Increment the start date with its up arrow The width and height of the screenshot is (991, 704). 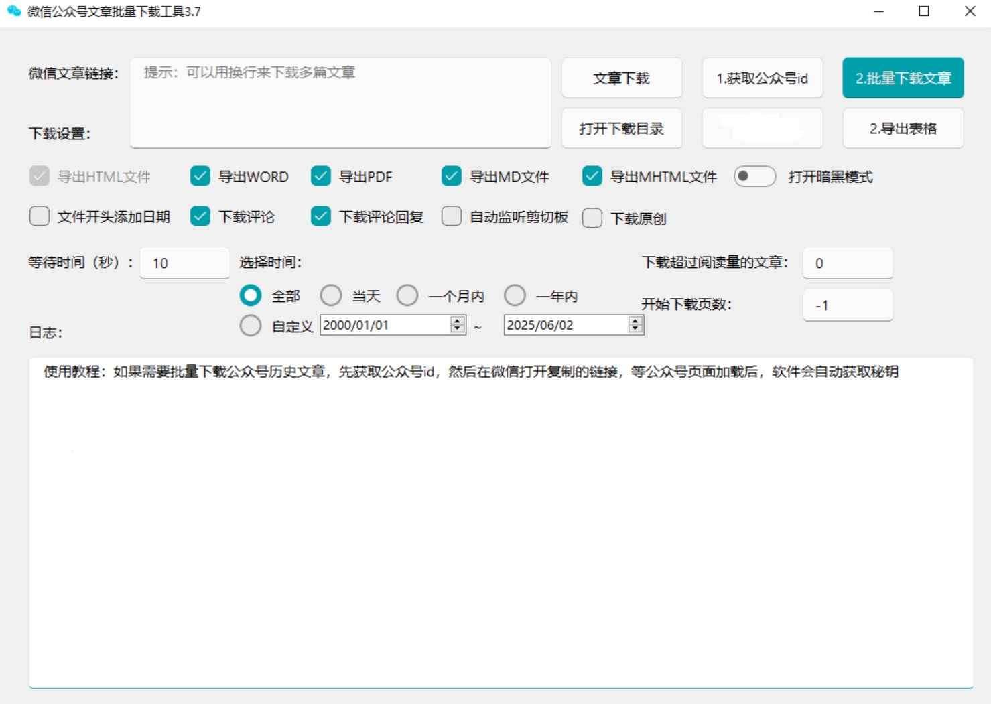tap(458, 321)
